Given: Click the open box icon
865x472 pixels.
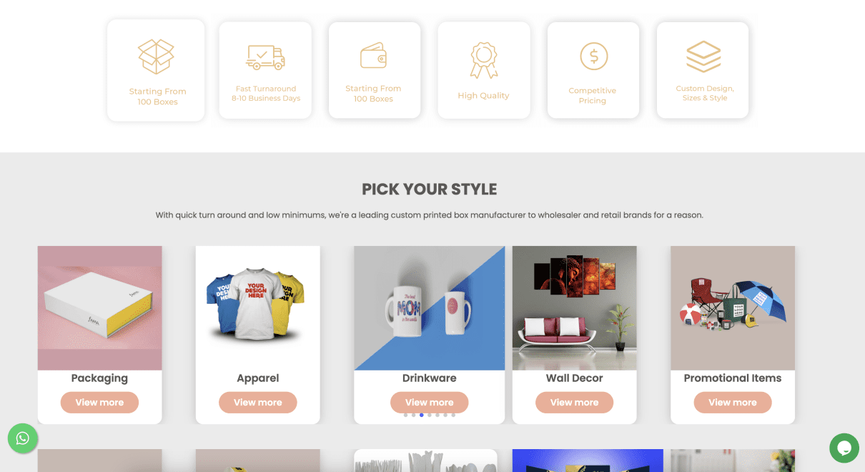Looking at the screenshot, I should click(x=156, y=56).
